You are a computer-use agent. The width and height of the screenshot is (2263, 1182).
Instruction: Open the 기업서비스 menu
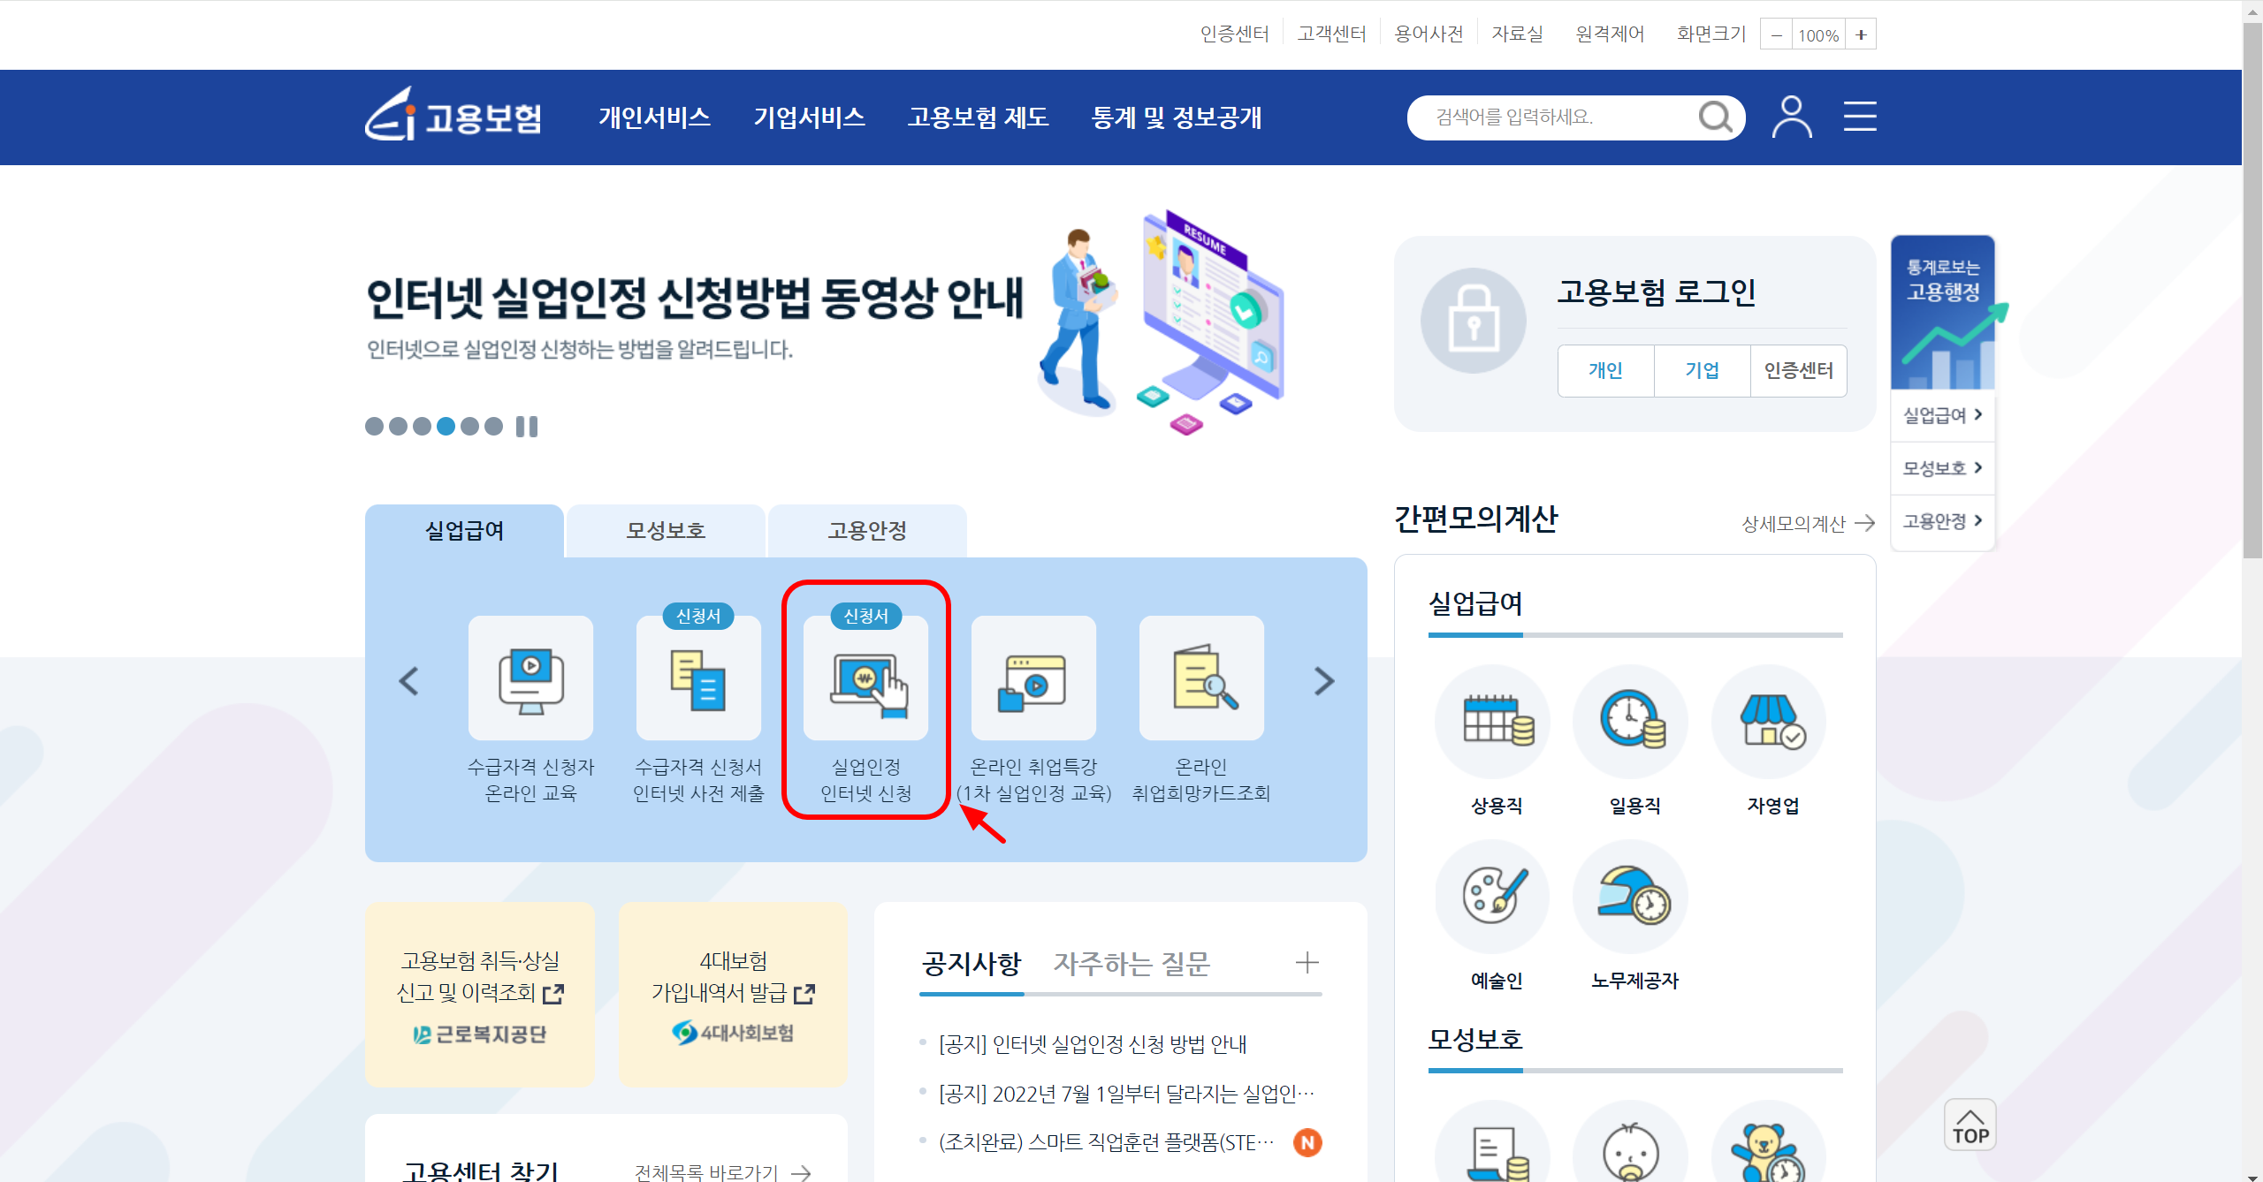[x=809, y=117]
